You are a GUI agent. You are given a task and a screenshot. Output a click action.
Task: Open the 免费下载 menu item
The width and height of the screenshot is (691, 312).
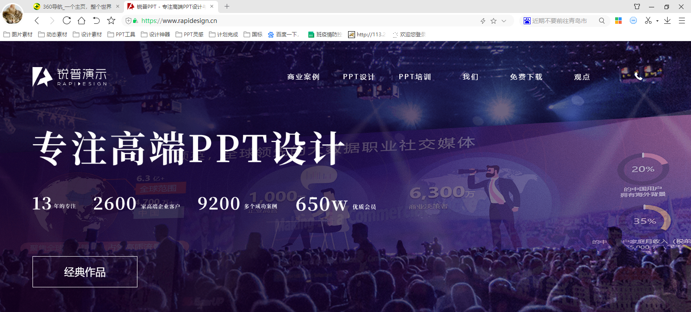[x=526, y=77]
